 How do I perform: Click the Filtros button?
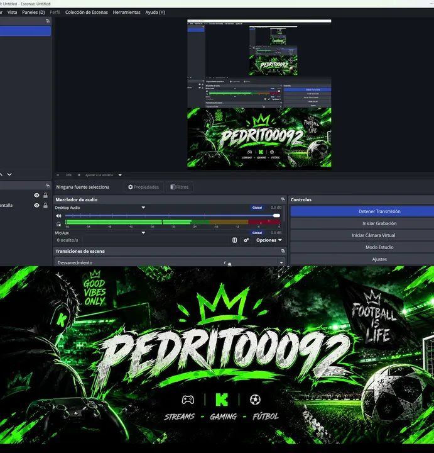tap(180, 187)
